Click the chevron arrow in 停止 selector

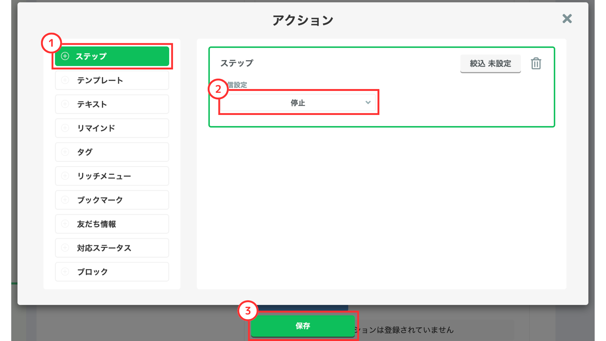(x=368, y=102)
